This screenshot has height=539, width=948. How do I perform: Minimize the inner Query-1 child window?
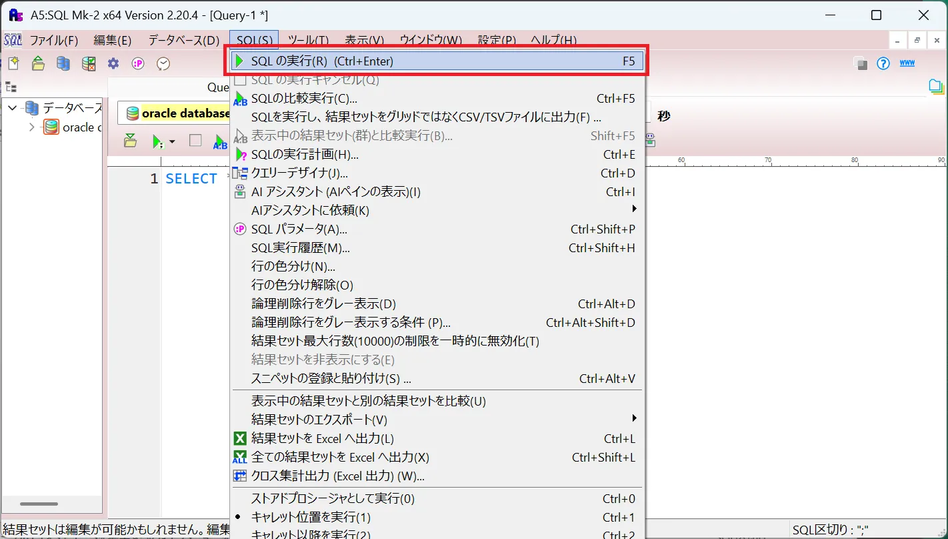click(x=897, y=41)
